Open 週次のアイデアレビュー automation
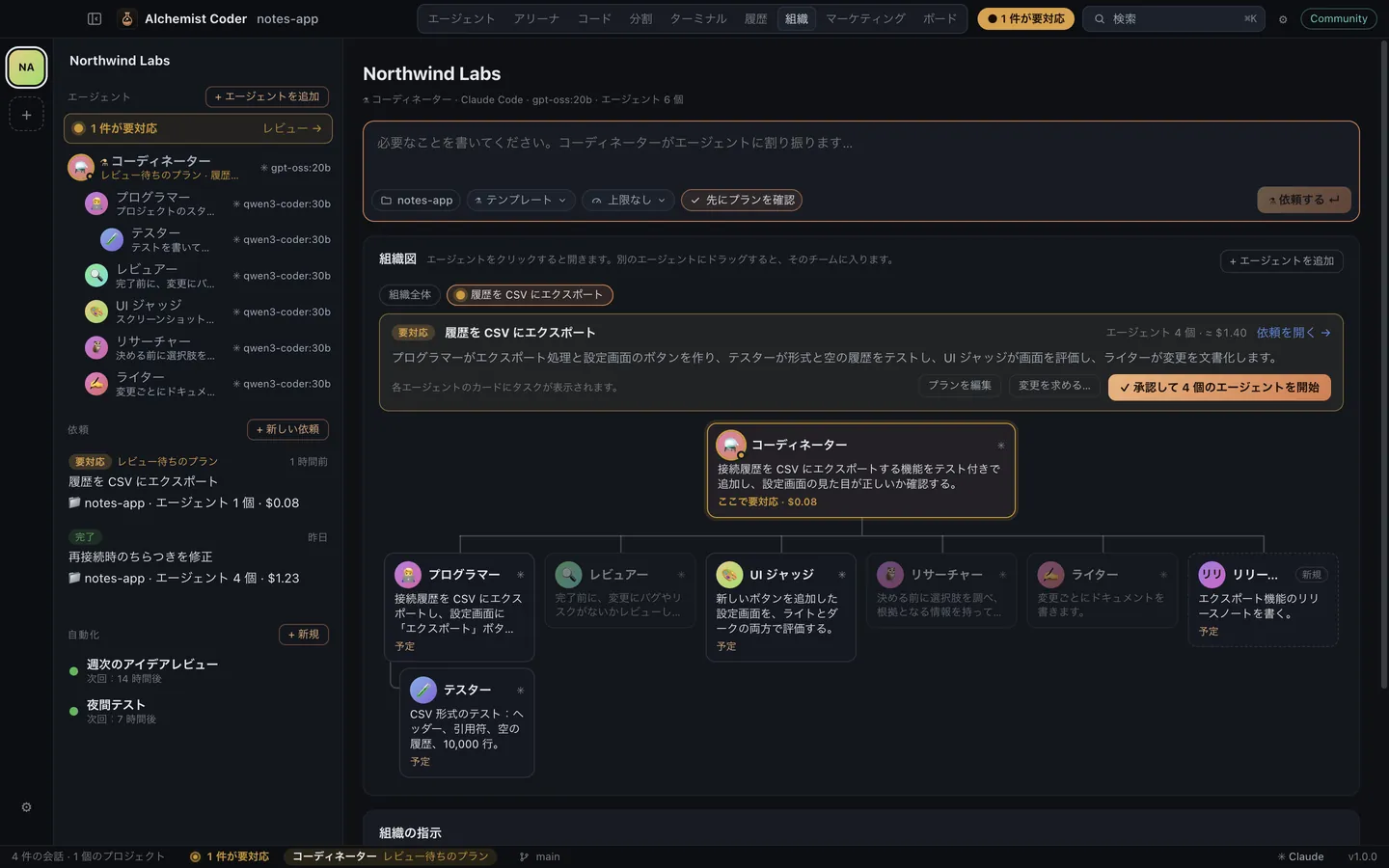This screenshot has height=868, width=1389. tap(198, 670)
